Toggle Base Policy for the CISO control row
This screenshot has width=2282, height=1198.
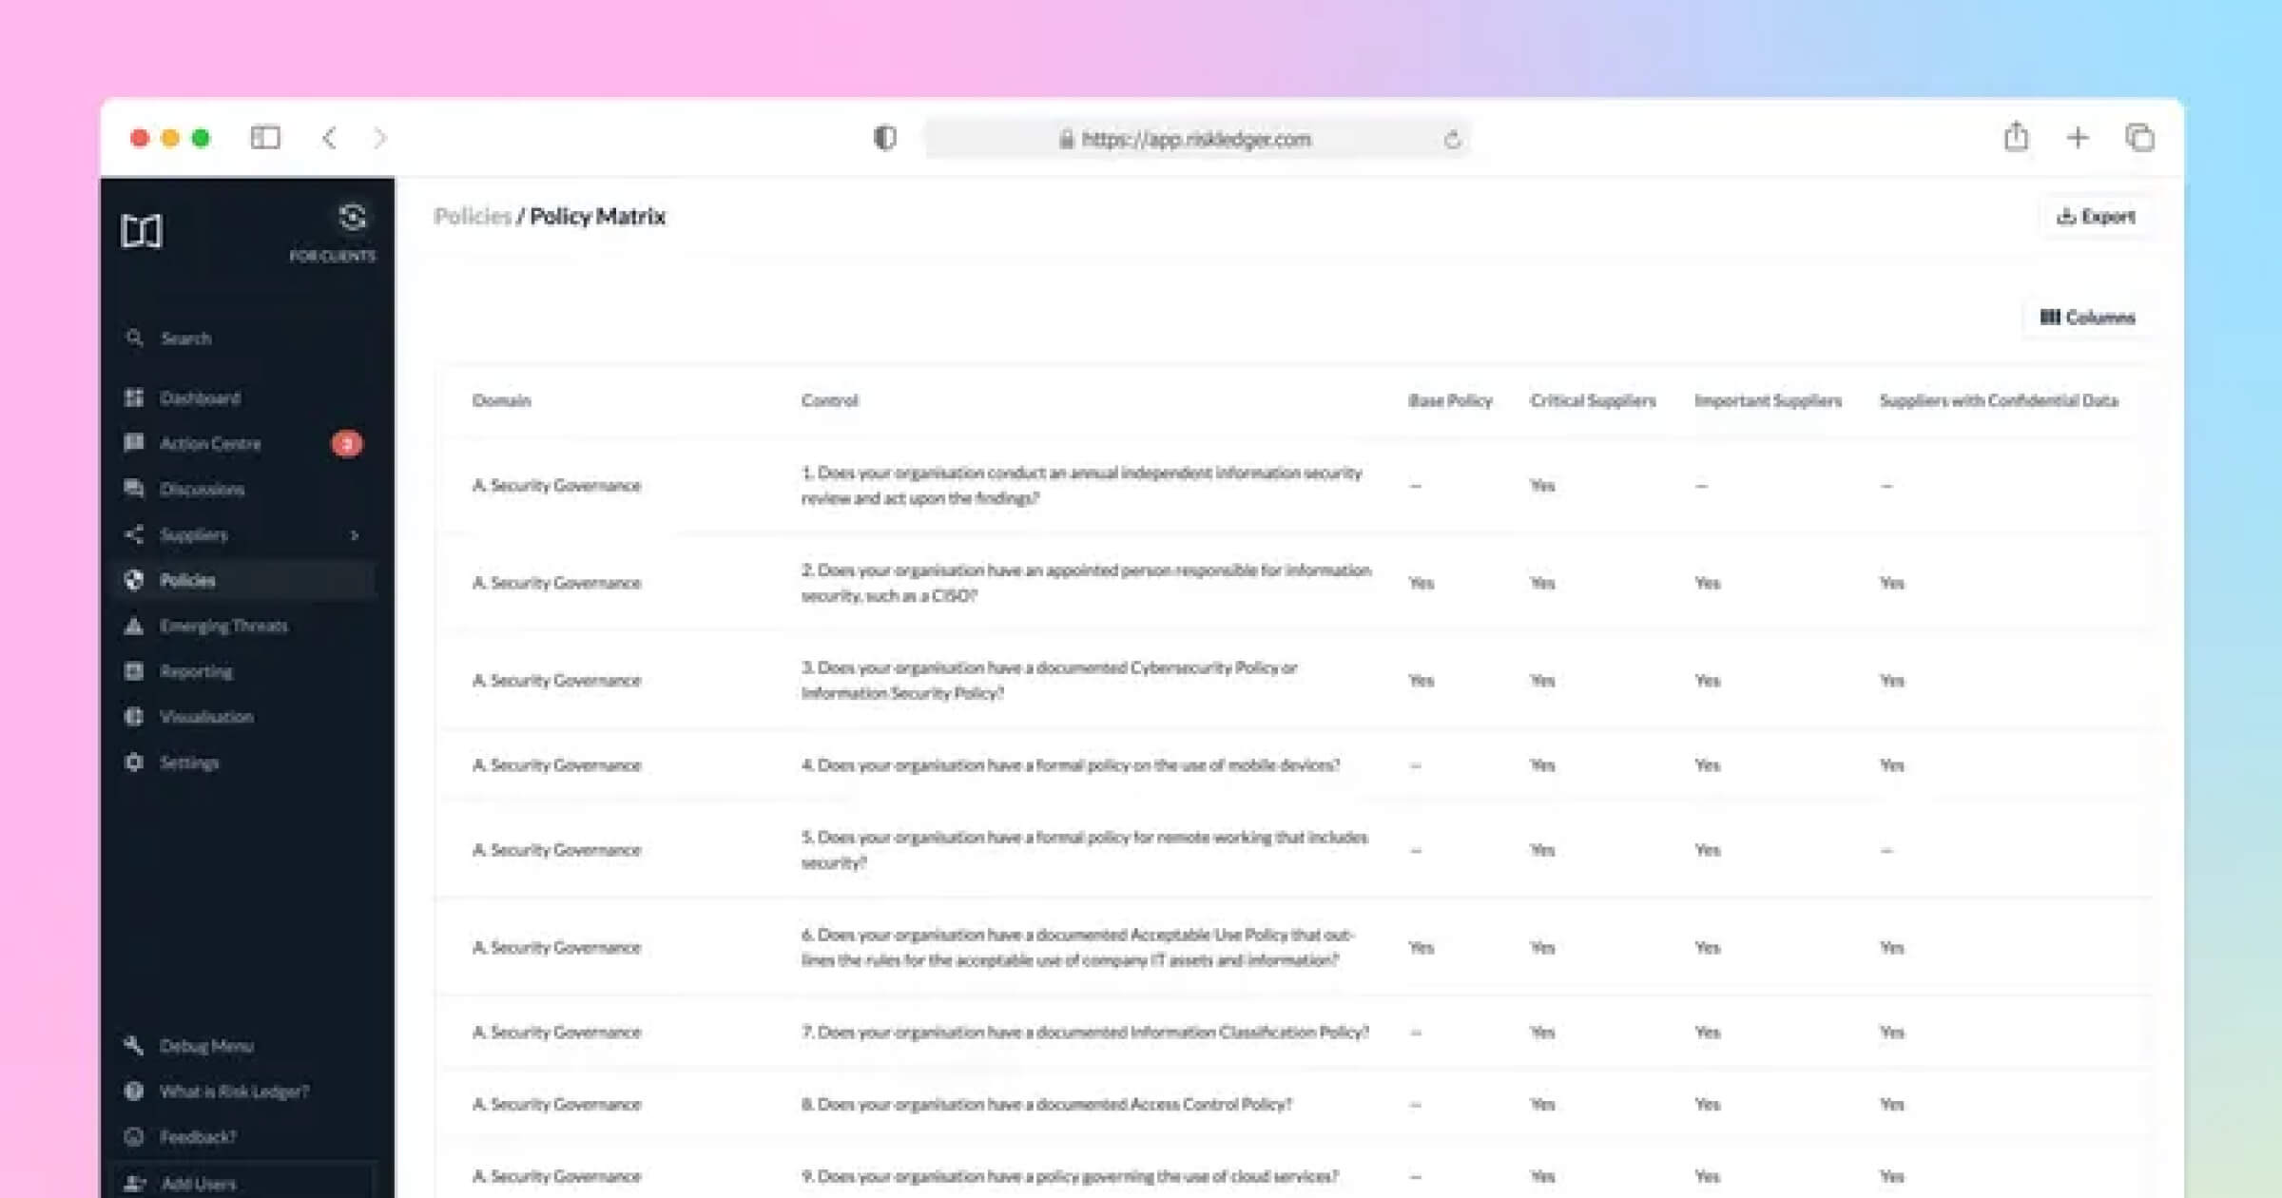pos(1421,583)
